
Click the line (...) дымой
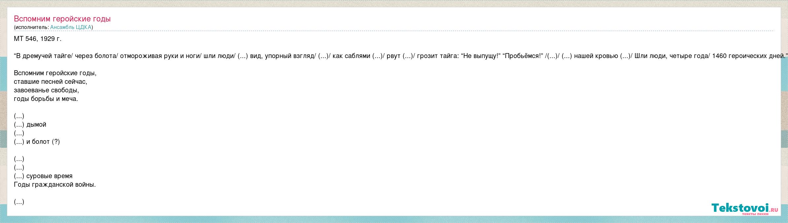point(30,125)
